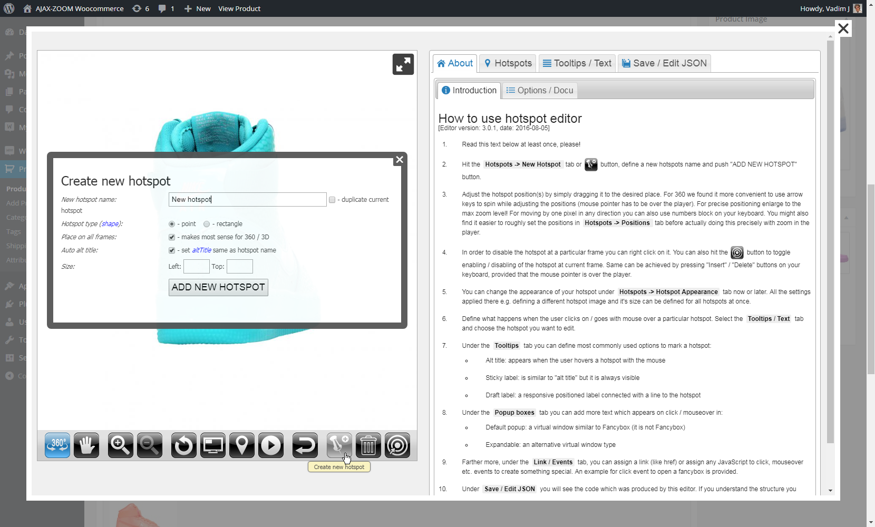Select rectangle hotspot type

coord(207,224)
